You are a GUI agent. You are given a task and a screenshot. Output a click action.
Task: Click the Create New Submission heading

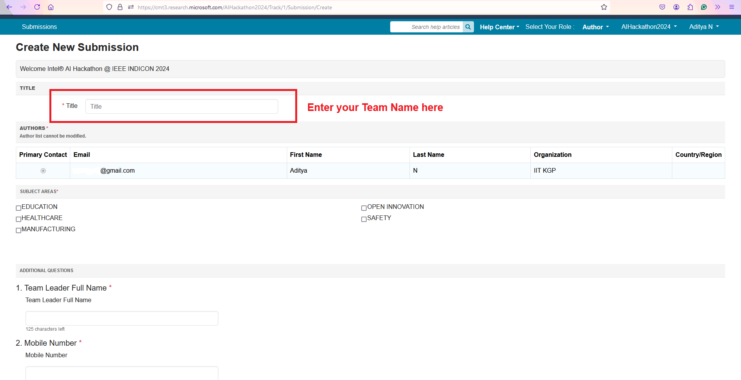point(77,47)
